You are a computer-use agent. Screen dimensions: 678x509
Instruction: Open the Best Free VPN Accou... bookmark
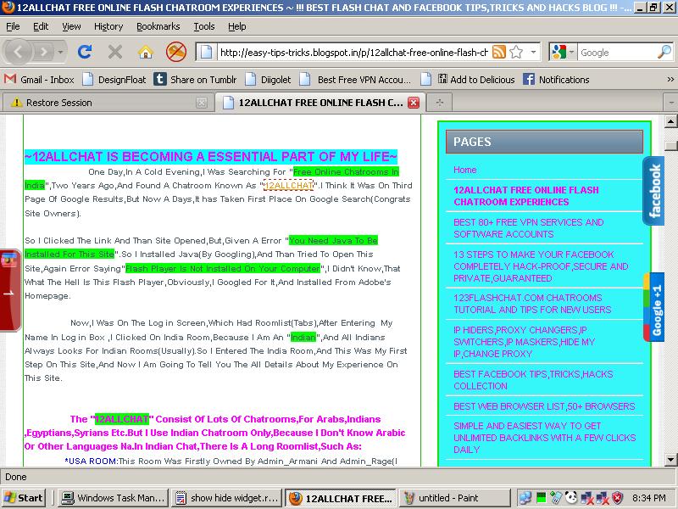tap(356, 80)
